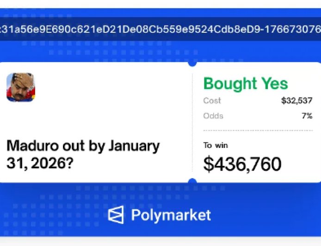Screen dimensions: 321x246
Task: Click the Polymarket wordmark text
Action: (x=171, y=215)
